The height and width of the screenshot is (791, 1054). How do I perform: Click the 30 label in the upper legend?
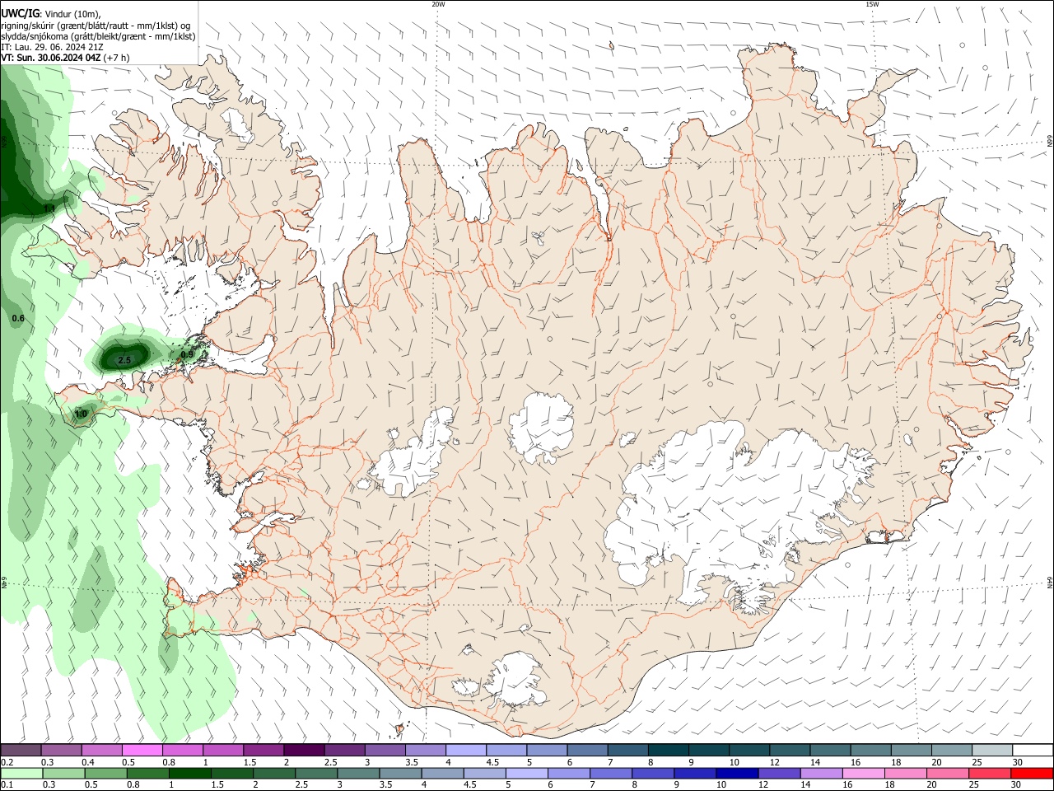(1017, 762)
